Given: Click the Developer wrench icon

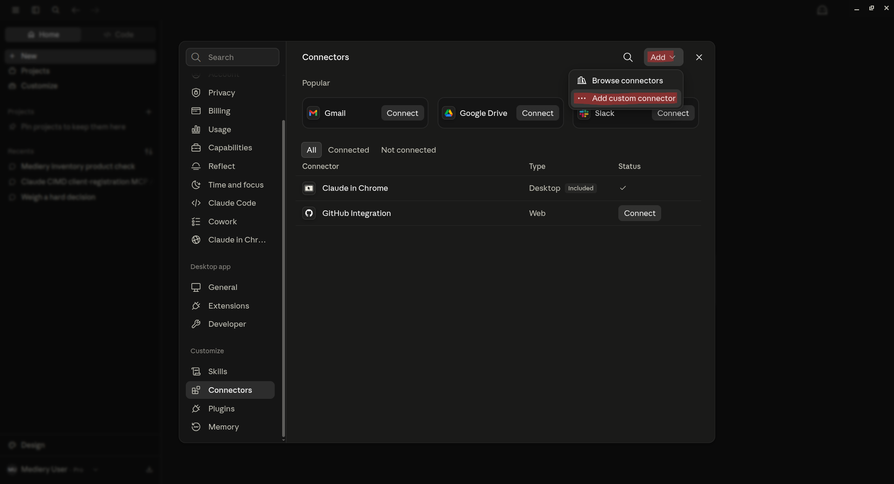Looking at the screenshot, I should coord(196,324).
